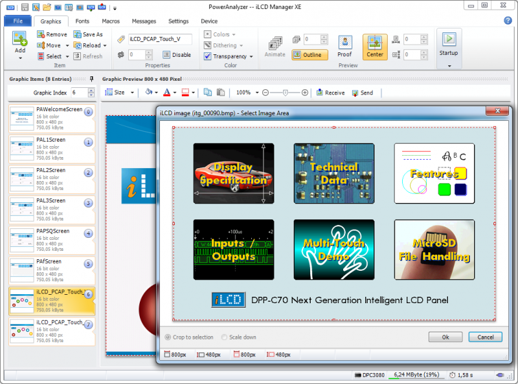Click Ok in Select Image Area dialog
The image size is (518, 384).
[x=445, y=337]
